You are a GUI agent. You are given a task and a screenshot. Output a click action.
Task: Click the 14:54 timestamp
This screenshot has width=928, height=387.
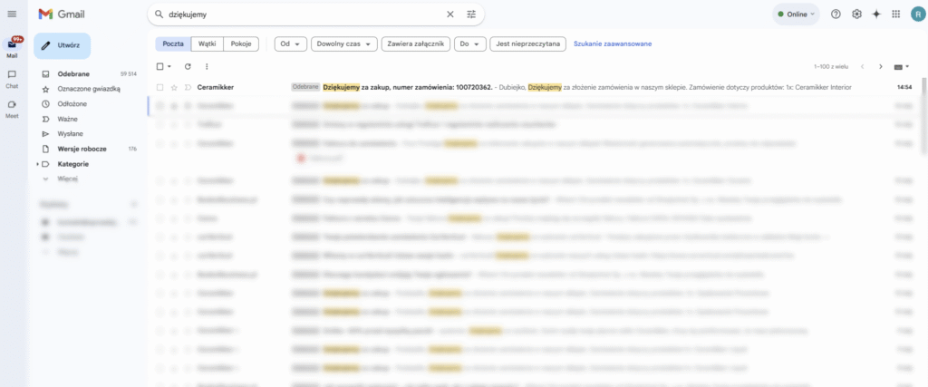[904, 88]
